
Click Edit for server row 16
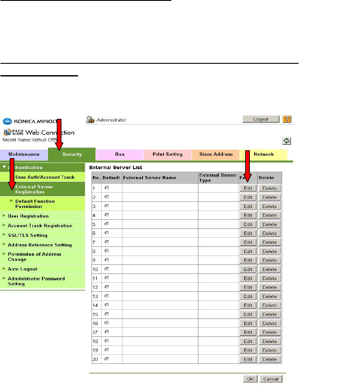pyautogui.click(x=248, y=323)
